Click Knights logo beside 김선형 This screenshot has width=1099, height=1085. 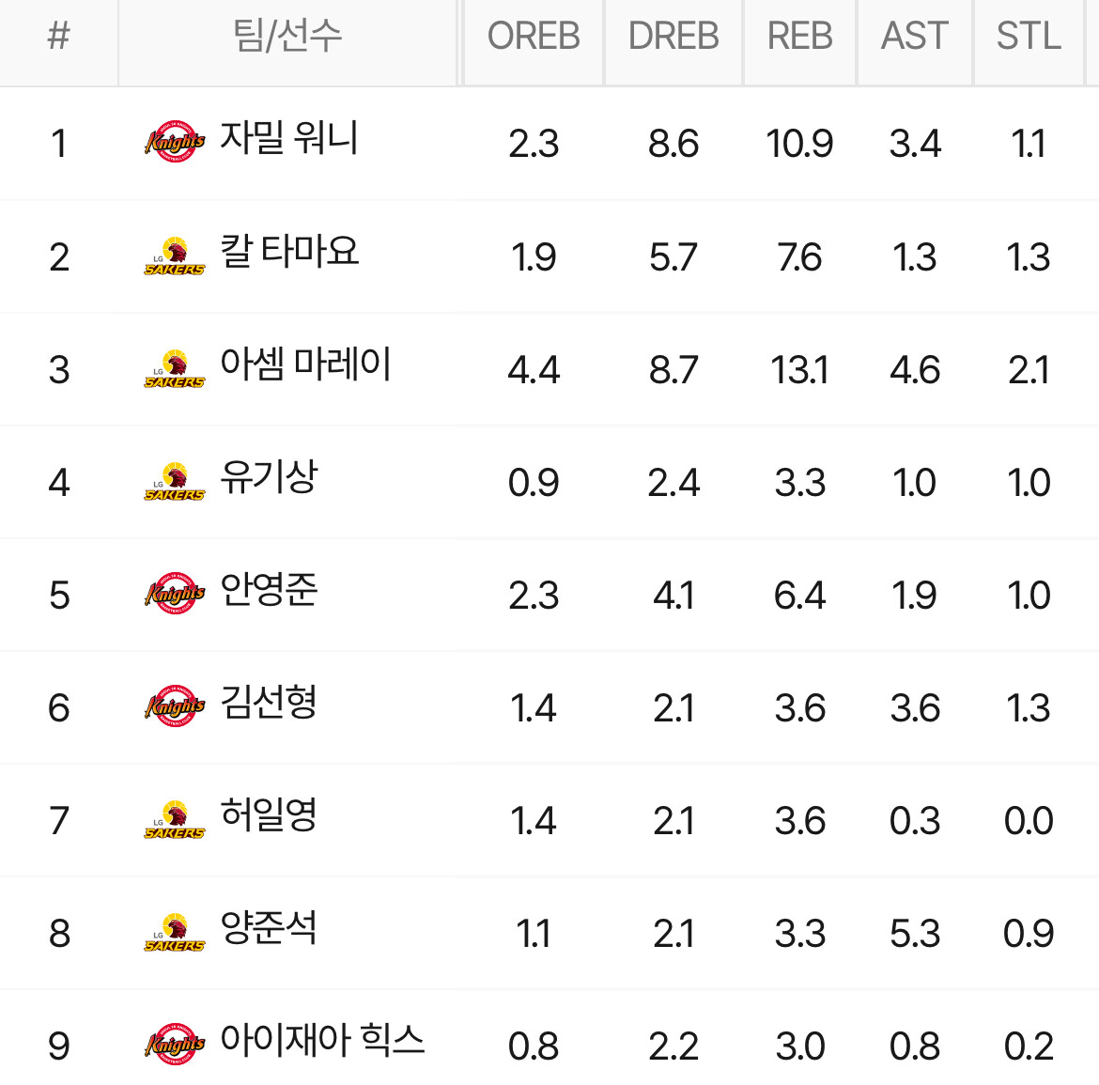175,706
